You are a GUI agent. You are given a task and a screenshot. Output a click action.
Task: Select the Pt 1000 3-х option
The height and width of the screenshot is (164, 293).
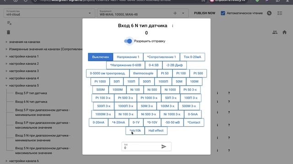[x=149, y=98]
